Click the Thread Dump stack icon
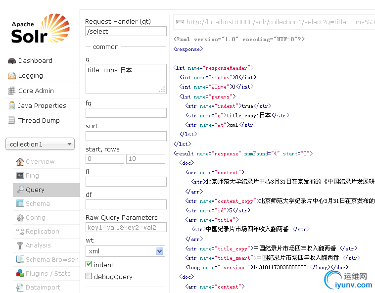375x293 pixels. pos(12,120)
